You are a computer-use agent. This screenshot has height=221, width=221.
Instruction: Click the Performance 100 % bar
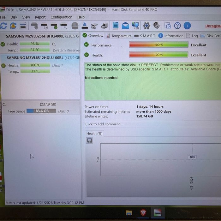[x=158, y=45]
